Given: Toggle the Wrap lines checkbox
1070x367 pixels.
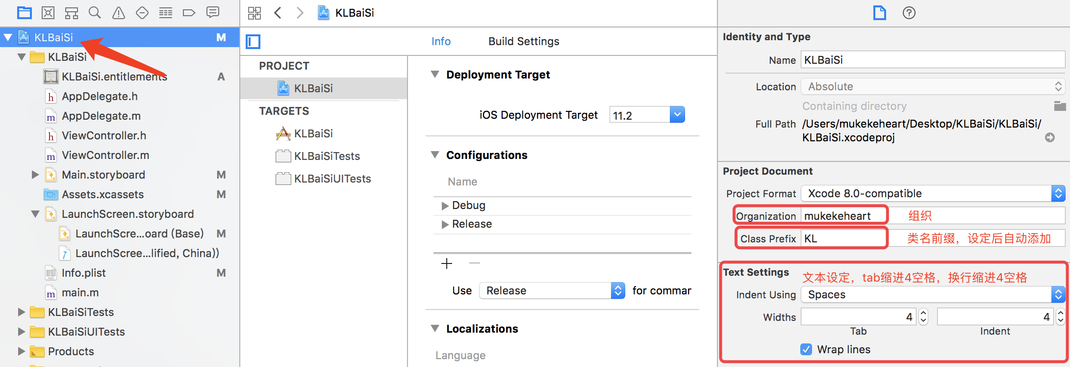Looking at the screenshot, I should (806, 349).
